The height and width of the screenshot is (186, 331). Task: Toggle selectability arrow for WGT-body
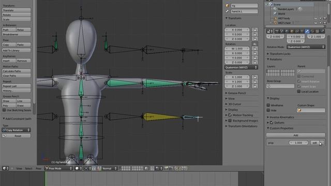point(320,19)
